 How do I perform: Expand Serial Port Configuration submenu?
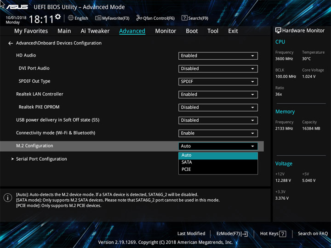pos(41,159)
